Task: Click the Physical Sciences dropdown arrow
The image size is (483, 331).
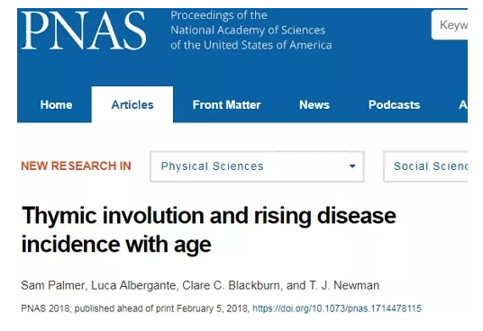Action: click(352, 166)
